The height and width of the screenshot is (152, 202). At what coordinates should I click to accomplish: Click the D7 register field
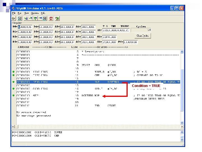(46, 42)
